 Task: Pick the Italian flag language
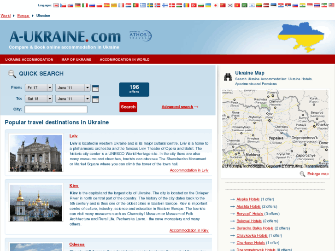tap(85, 6)
